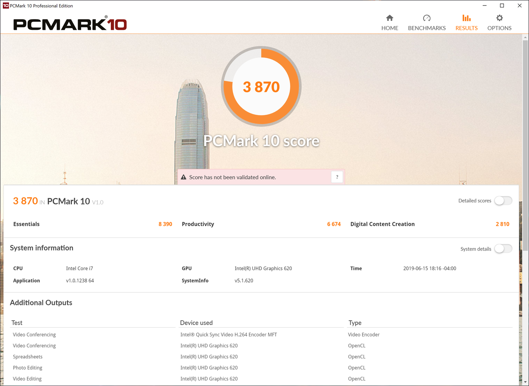Turn on the System details toggle
Viewport: 529px width, 386px height.
[x=503, y=249]
